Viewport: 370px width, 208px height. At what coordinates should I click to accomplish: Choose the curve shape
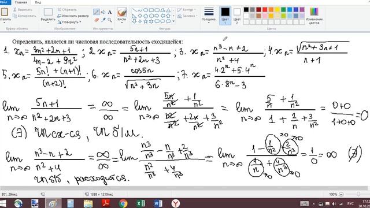tap(140, 10)
